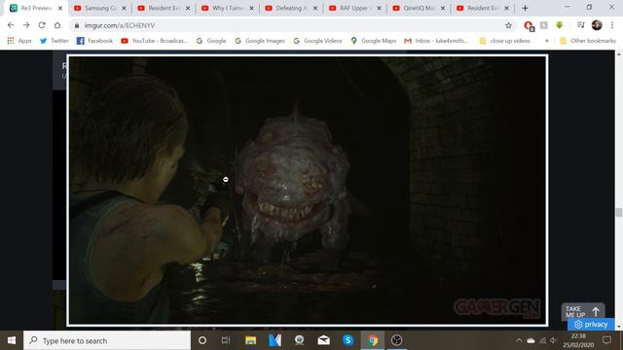Open the Windows notification center
The height and width of the screenshot is (350, 623).
[x=606, y=340]
